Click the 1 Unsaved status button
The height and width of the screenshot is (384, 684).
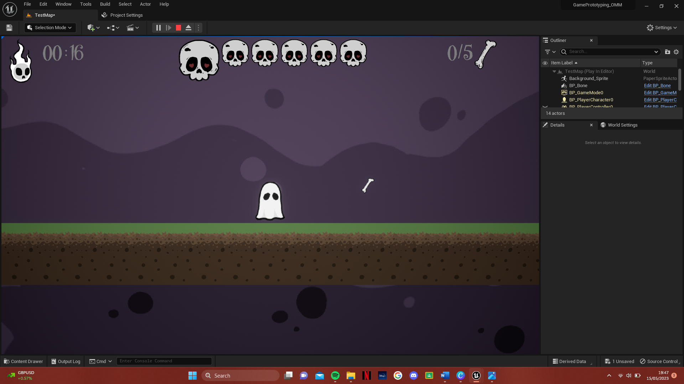(x=620, y=361)
